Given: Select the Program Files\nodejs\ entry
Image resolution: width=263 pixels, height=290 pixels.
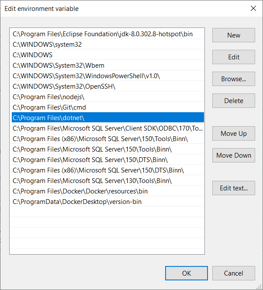Looking at the screenshot, I should point(108,97).
